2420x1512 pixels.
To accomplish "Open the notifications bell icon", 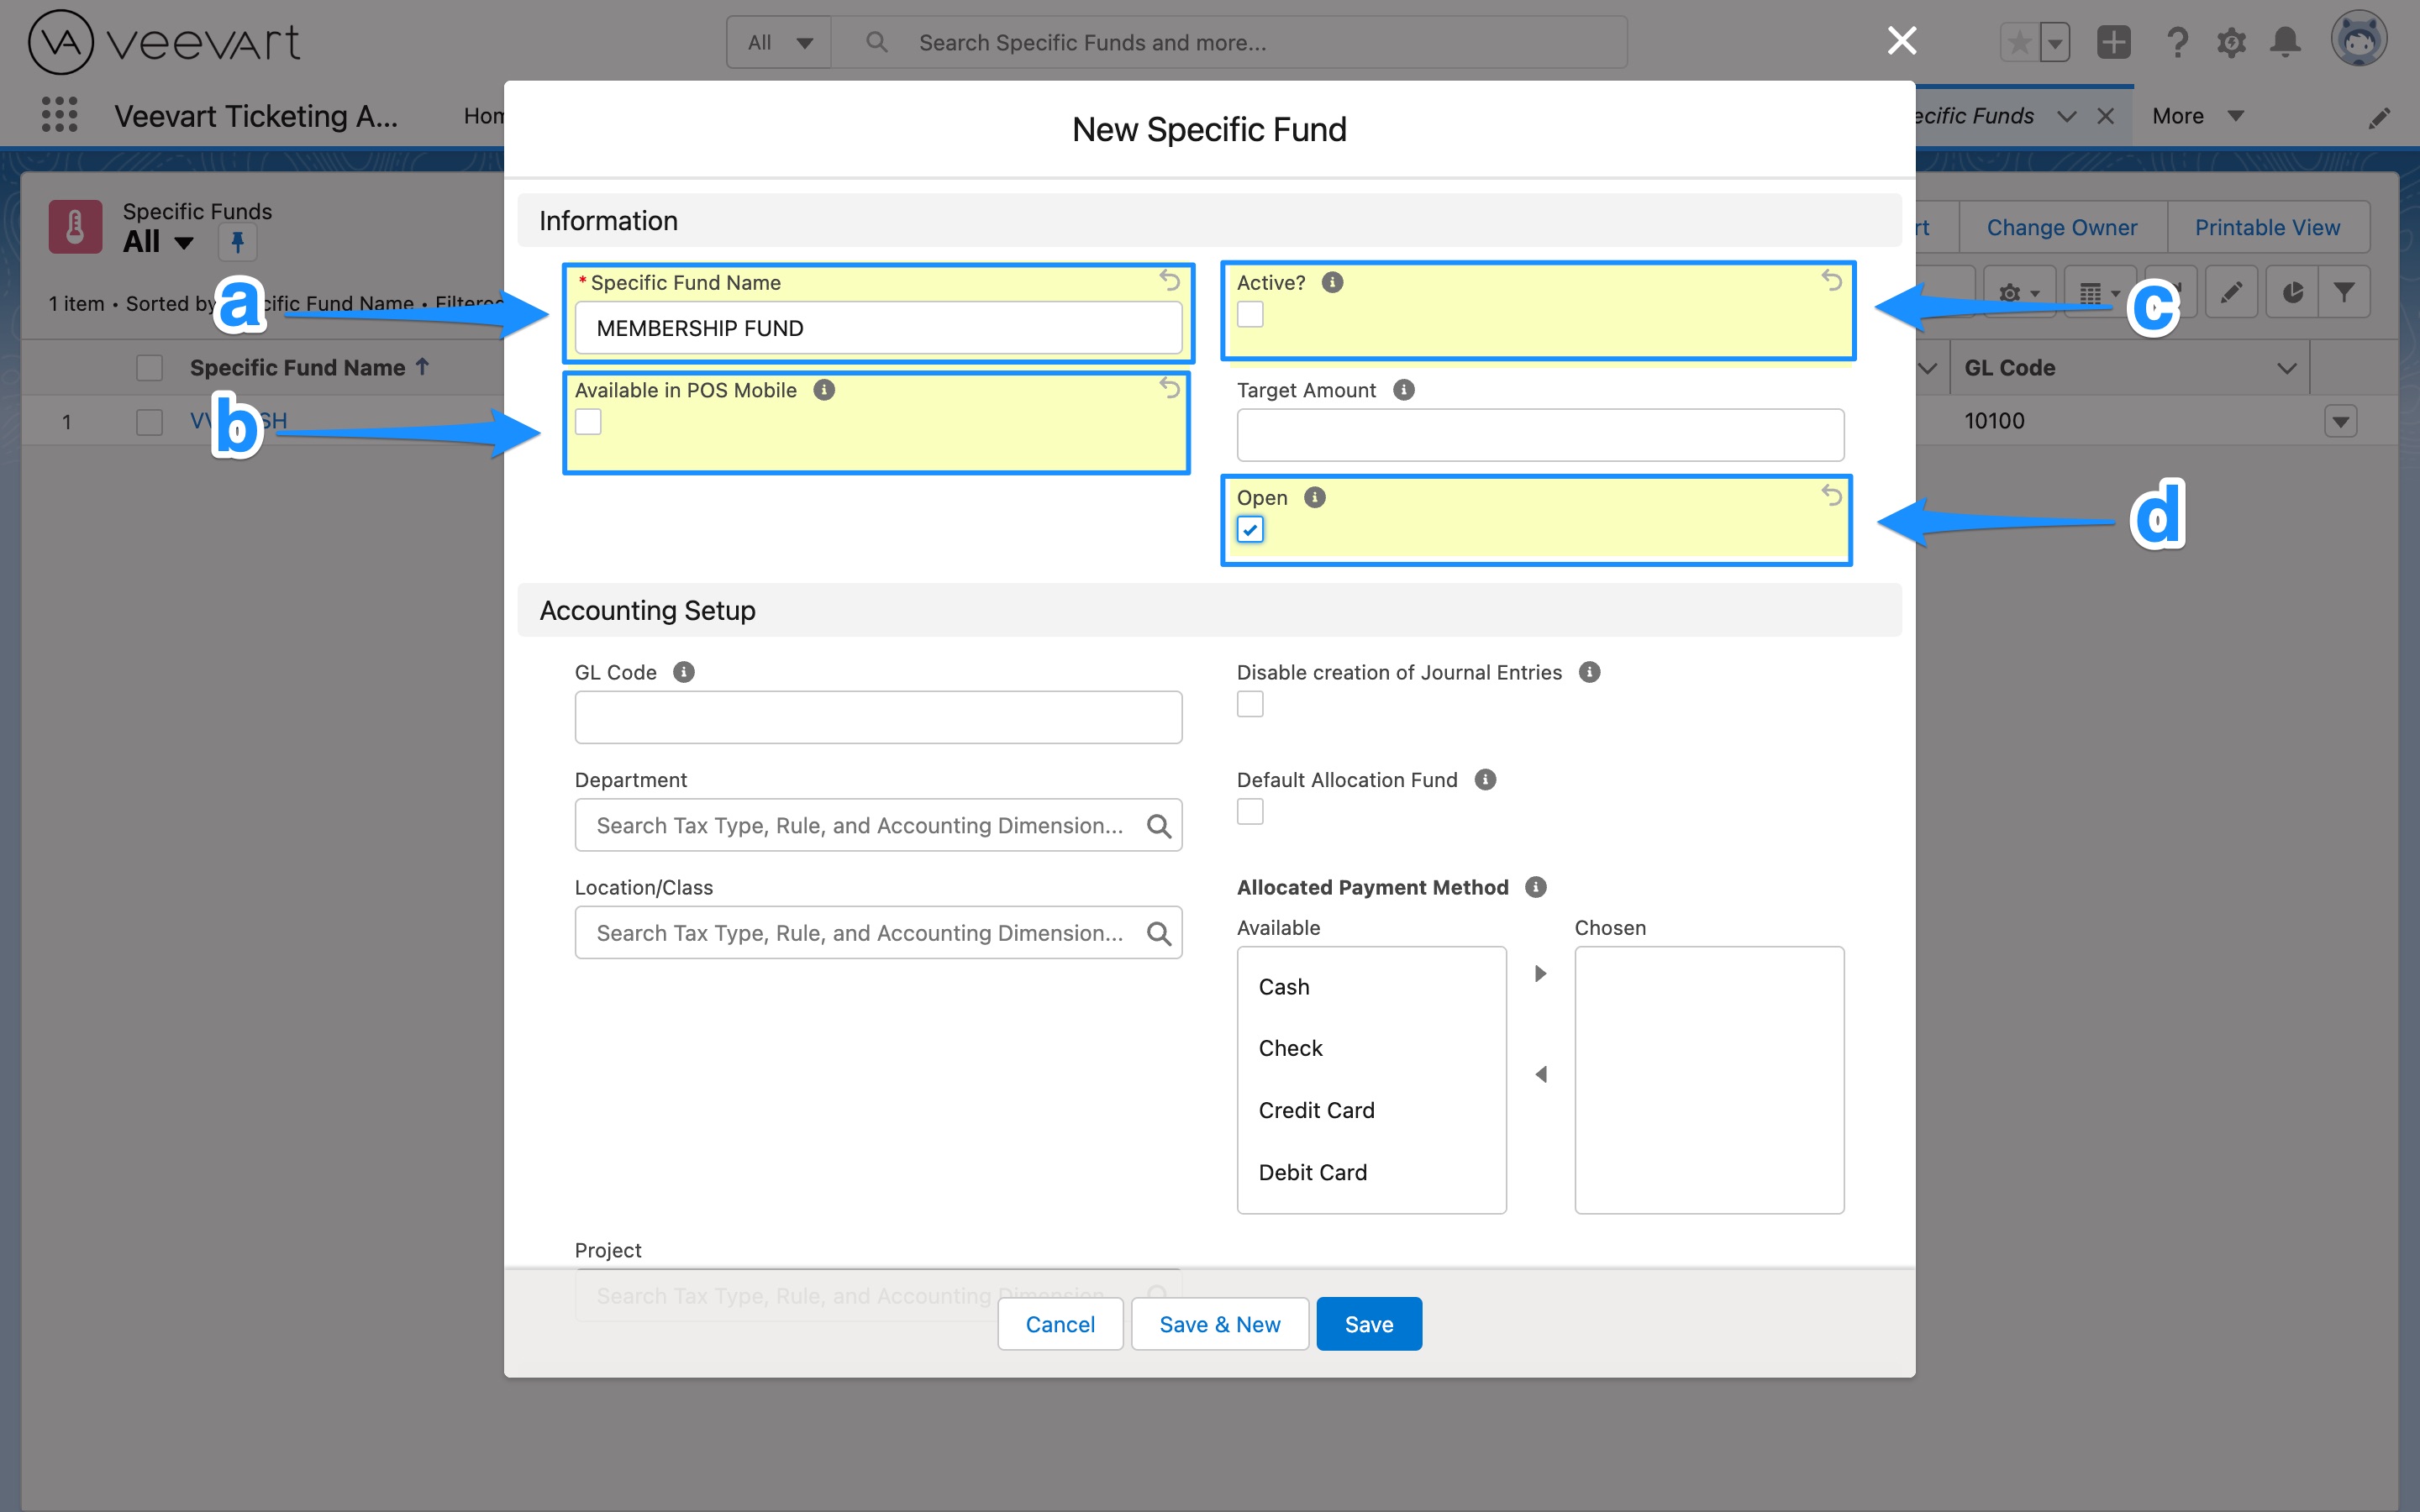I will coord(2284,42).
